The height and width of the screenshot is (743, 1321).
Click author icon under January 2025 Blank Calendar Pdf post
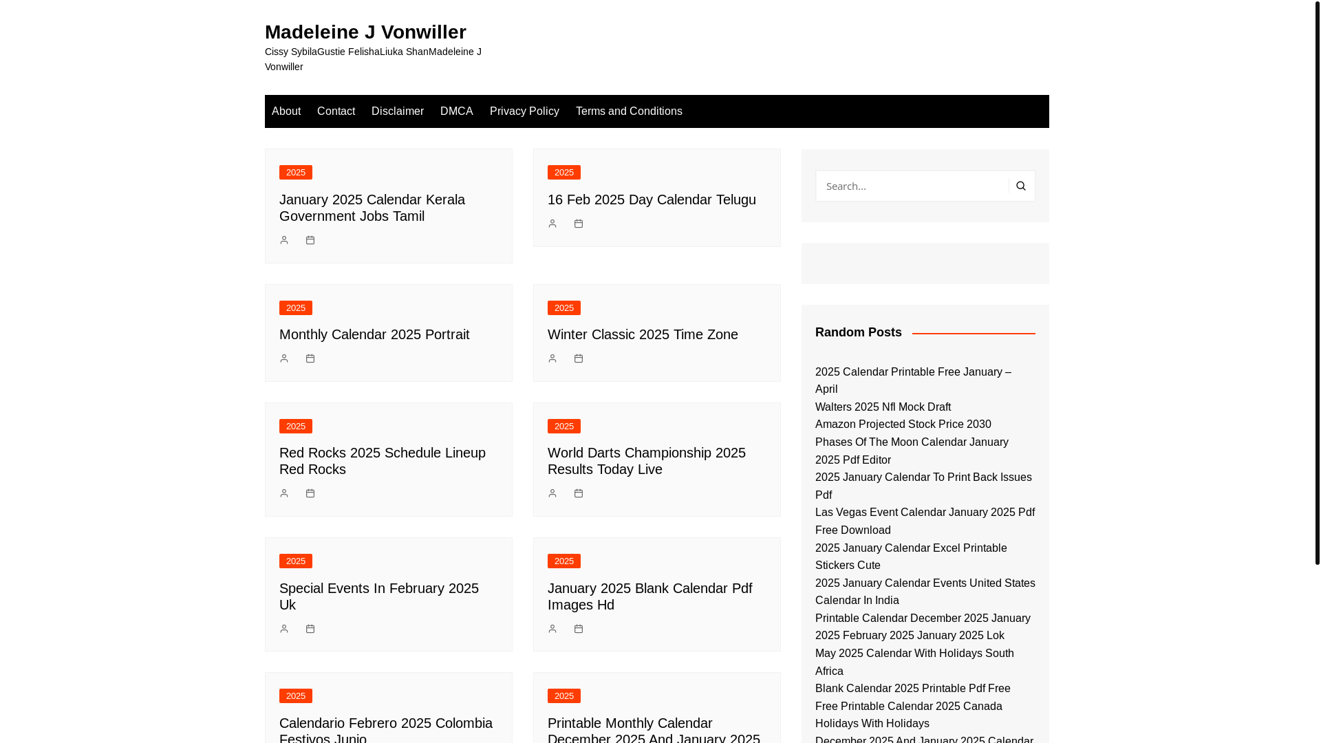[552, 629]
